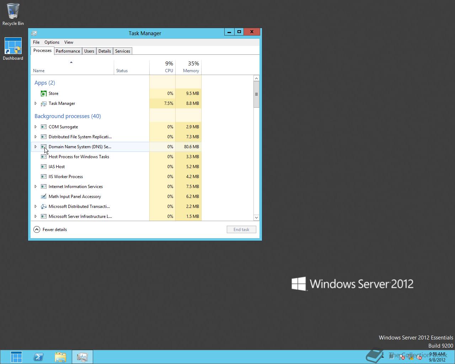The height and width of the screenshot is (364, 455).
Task: Click the Fewer details circle arrow icon
Action: coord(37,230)
